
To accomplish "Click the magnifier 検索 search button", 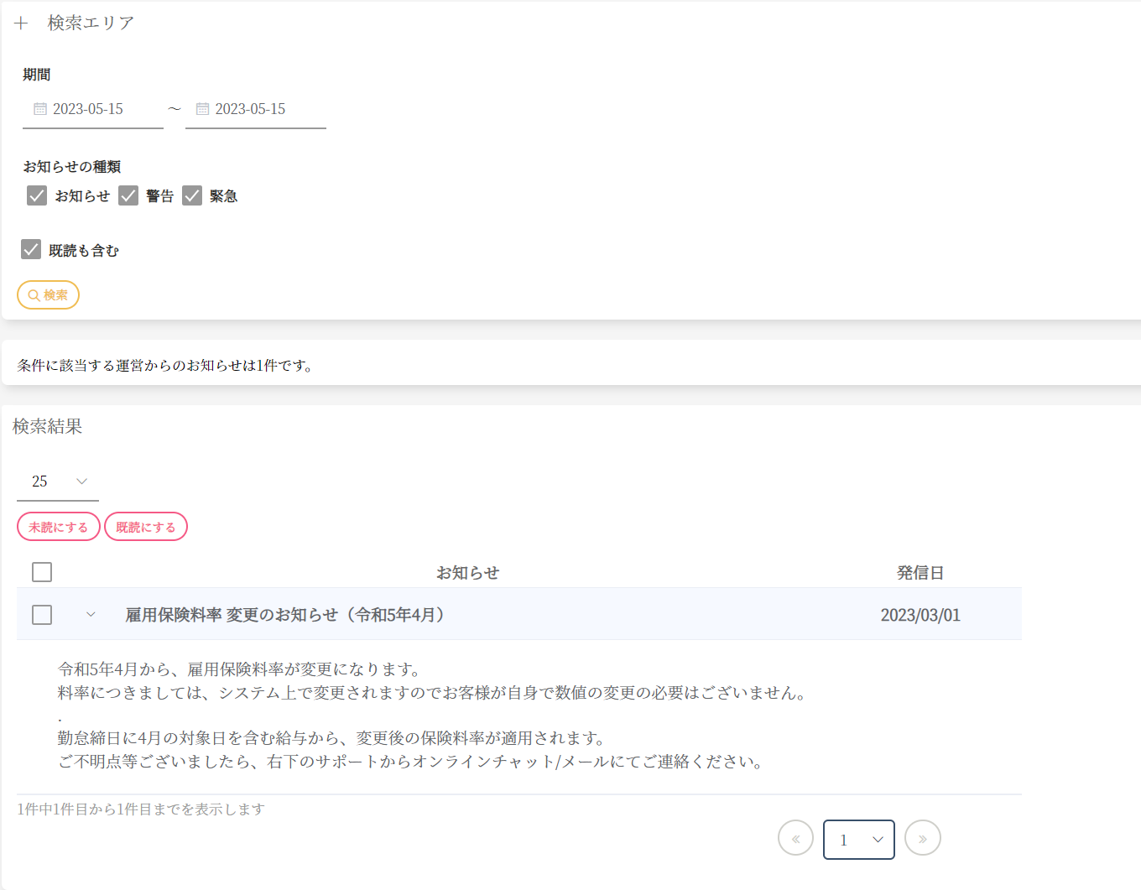I will 49,295.
